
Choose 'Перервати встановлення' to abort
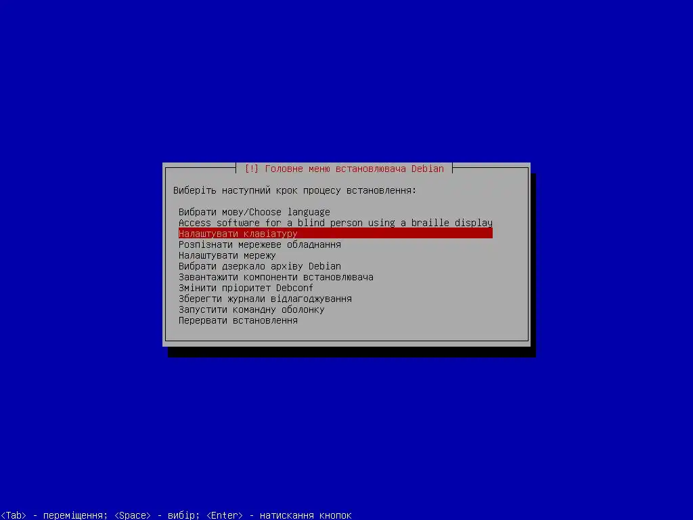pyautogui.click(x=336, y=320)
